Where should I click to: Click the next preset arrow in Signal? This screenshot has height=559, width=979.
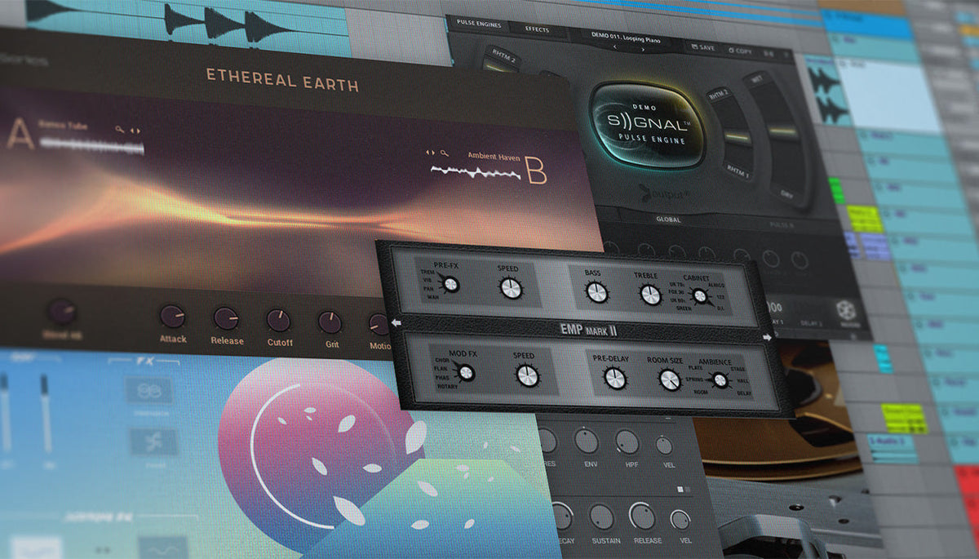[643, 49]
